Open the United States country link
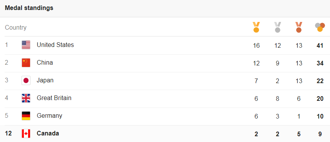 (55, 45)
